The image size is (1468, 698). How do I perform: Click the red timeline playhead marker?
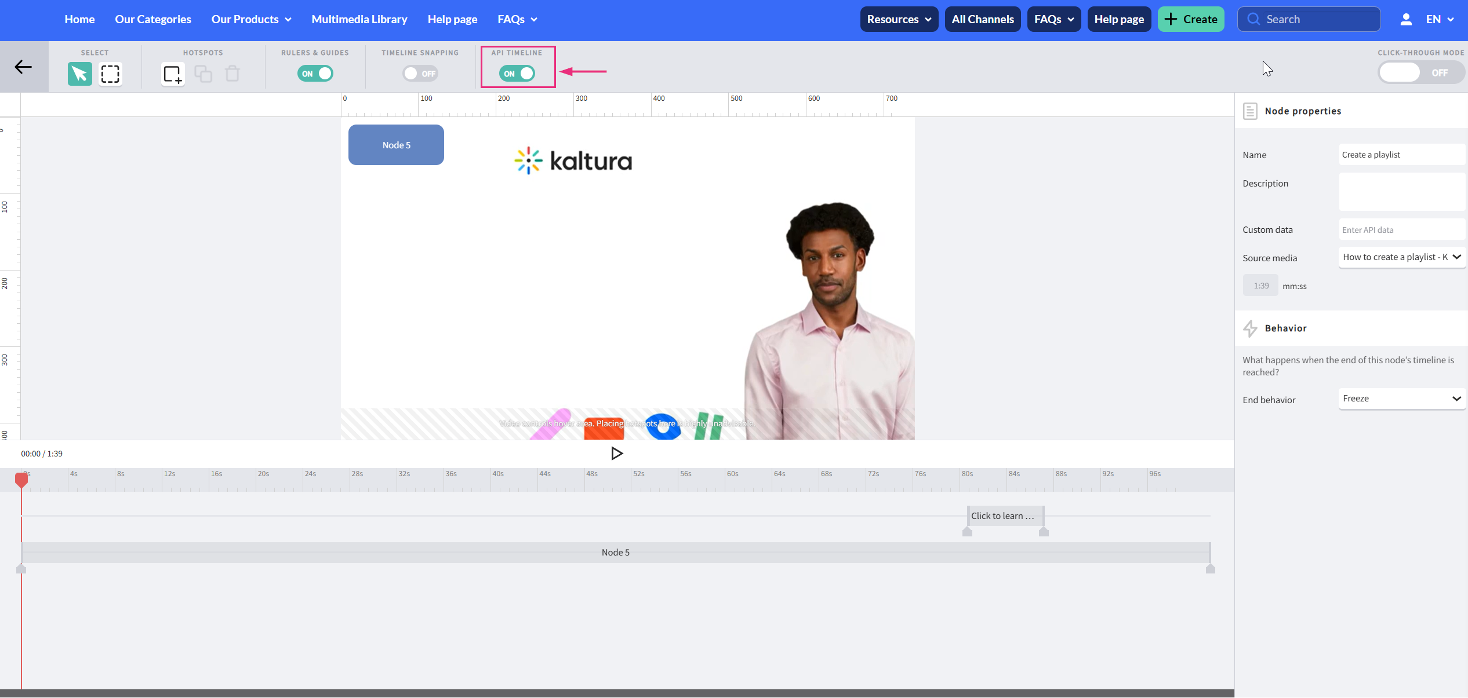21,480
